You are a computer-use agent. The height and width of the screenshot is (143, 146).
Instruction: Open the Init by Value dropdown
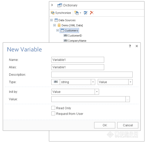[97, 92]
